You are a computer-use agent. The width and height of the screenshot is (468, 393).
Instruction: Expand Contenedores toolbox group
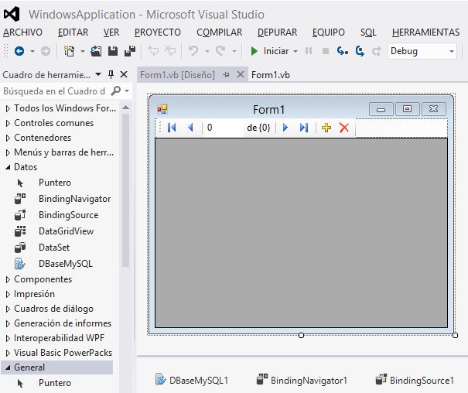(x=8, y=138)
